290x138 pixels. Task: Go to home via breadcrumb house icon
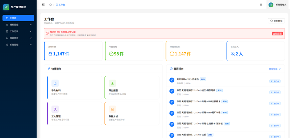pos(50,5)
